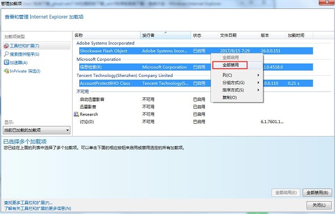Screen dimensions: 335x214
Task: Click the InPrivate 筛选(I) icon
Action: click(6, 71)
